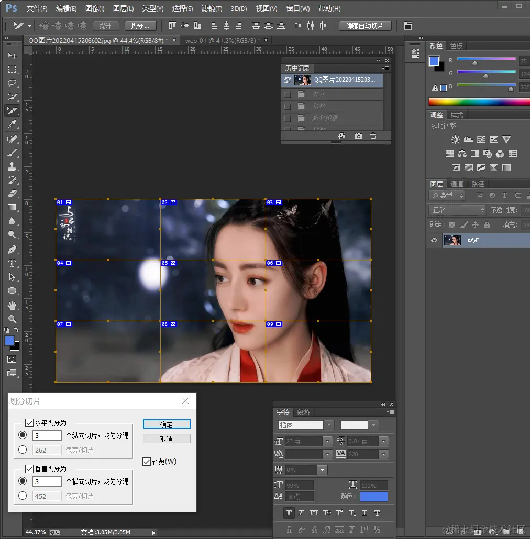
Task: Select the Pen tool in the toolbar
Action: point(12,249)
